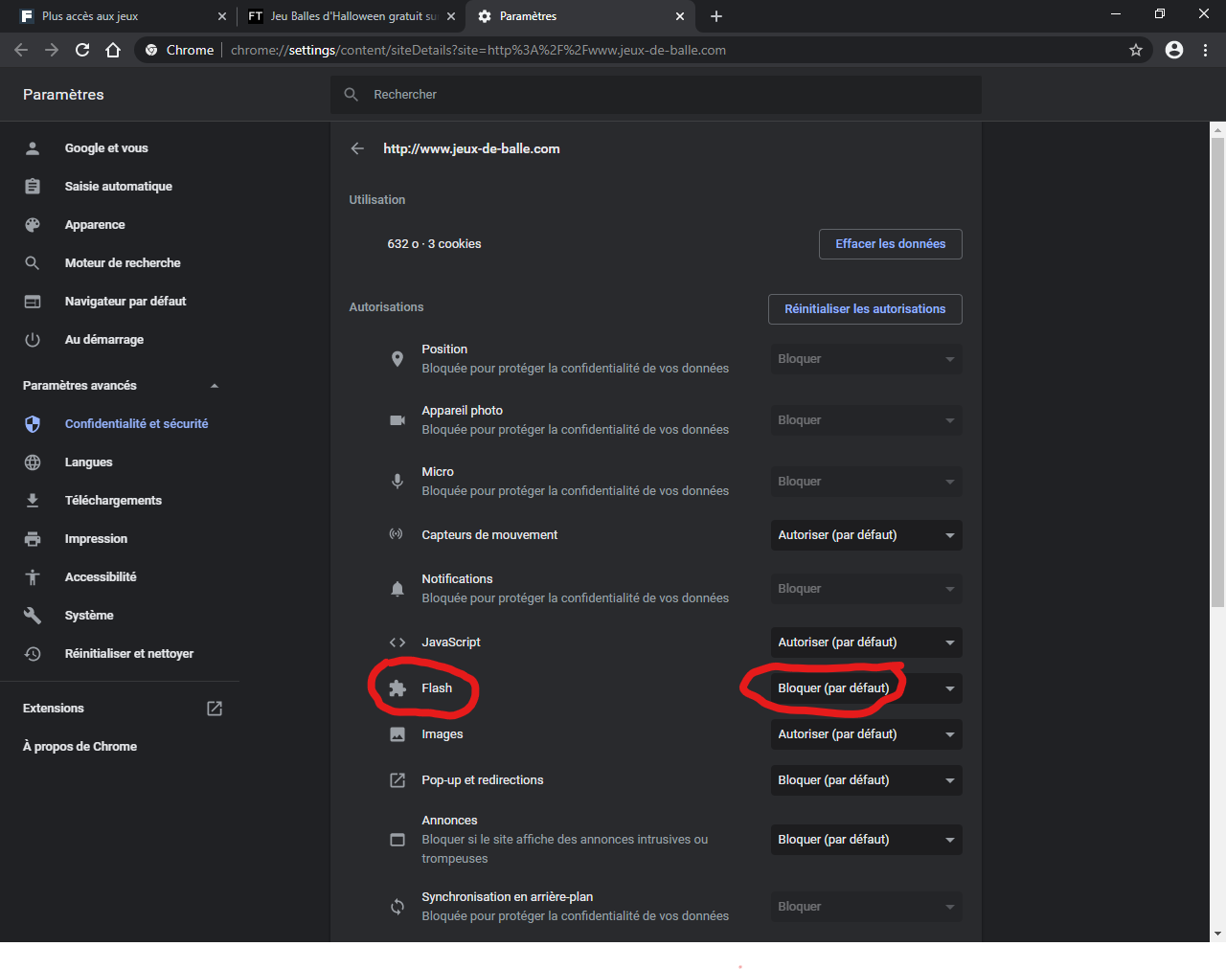Click the Pop-up et redirections icon

pos(397,780)
